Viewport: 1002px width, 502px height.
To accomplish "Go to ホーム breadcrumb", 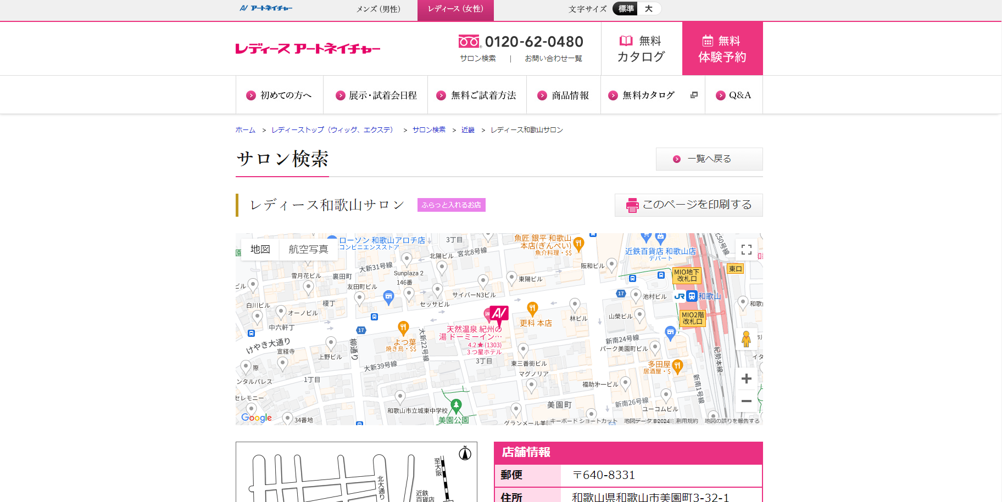I will (246, 130).
